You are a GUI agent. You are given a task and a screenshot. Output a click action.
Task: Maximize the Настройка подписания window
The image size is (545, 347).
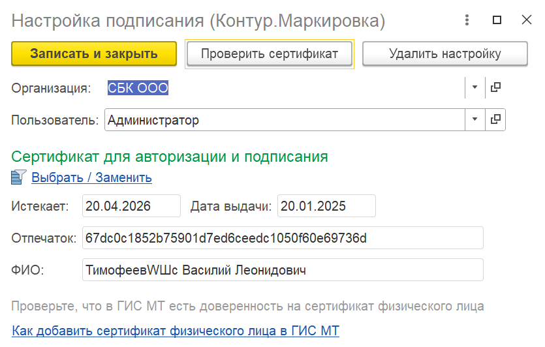497,20
